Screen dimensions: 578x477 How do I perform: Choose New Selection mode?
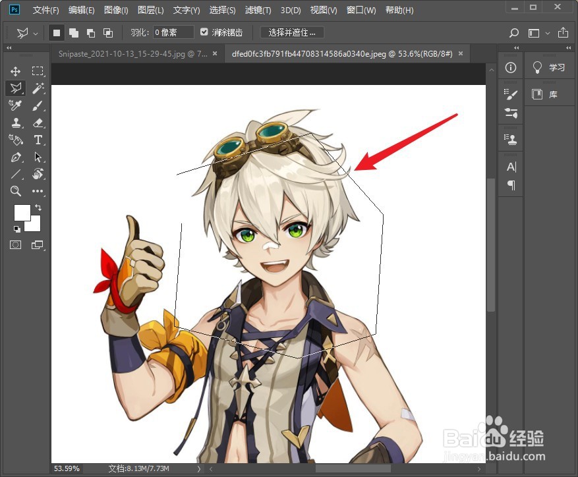pyautogui.click(x=57, y=33)
